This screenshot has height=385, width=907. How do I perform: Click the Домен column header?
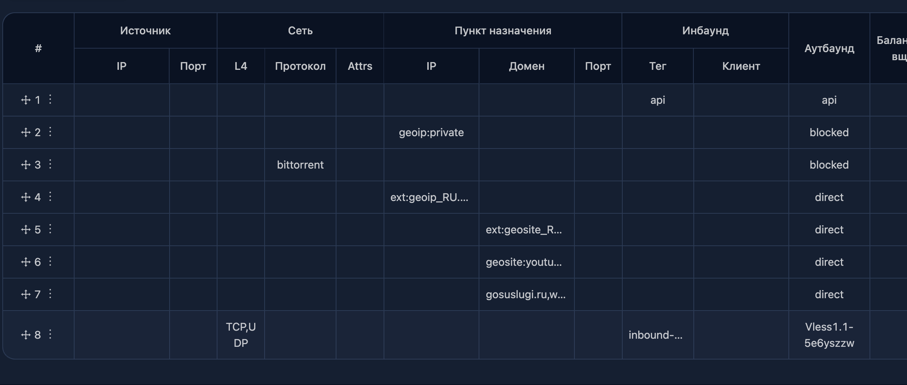[x=527, y=66]
